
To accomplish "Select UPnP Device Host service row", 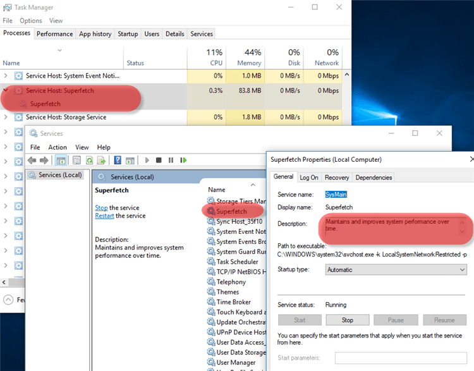I will click(236, 332).
